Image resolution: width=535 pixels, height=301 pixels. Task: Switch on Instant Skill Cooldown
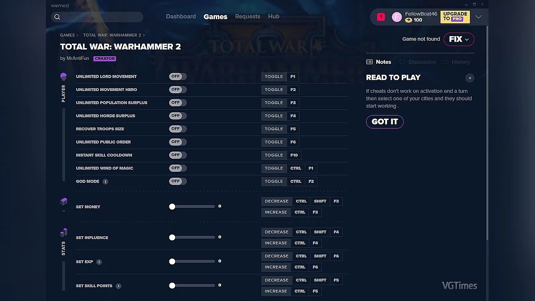178,155
